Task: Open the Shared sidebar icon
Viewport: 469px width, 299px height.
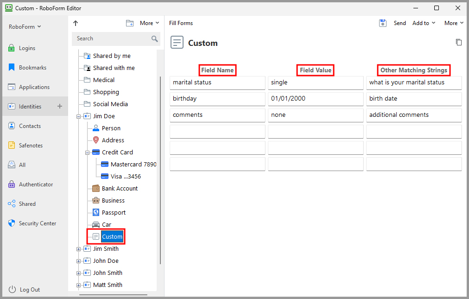Action: tap(12, 204)
